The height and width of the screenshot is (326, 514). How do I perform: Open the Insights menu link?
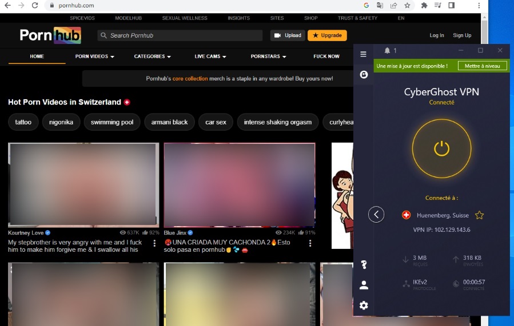[238, 18]
